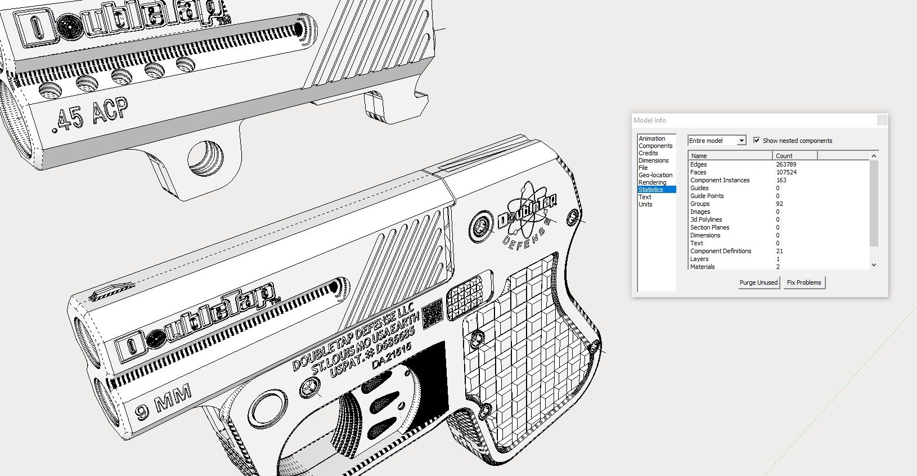The width and height of the screenshot is (917, 476).
Task: Select the Component Instances row
Action: pos(779,180)
